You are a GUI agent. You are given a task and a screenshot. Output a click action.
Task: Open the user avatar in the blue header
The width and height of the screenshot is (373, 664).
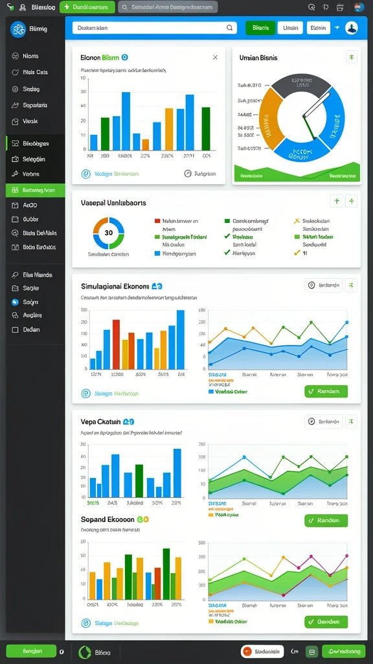[x=352, y=28]
